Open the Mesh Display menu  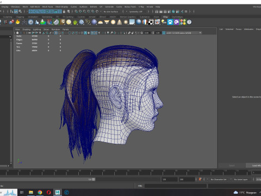(61, 7)
